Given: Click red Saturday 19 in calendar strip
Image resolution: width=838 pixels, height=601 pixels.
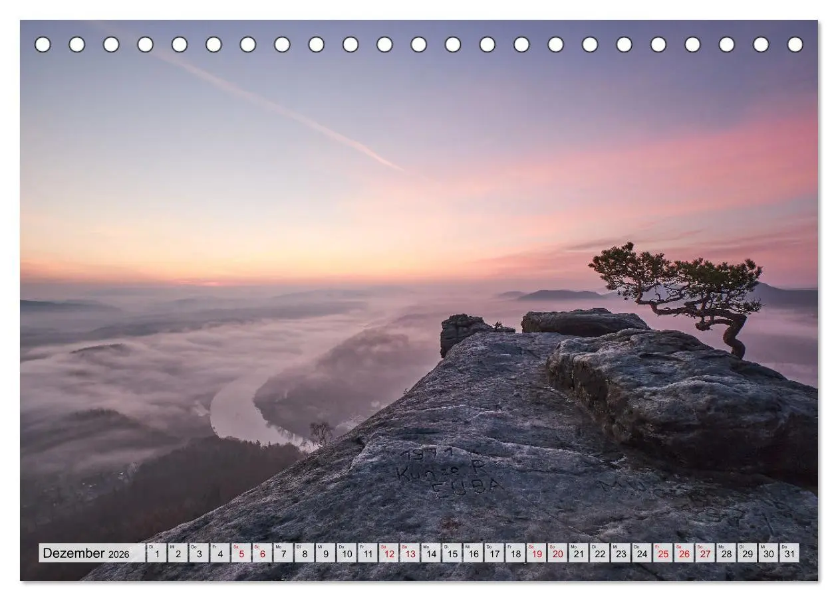Looking at the screenshot, I should coord(536,553).
